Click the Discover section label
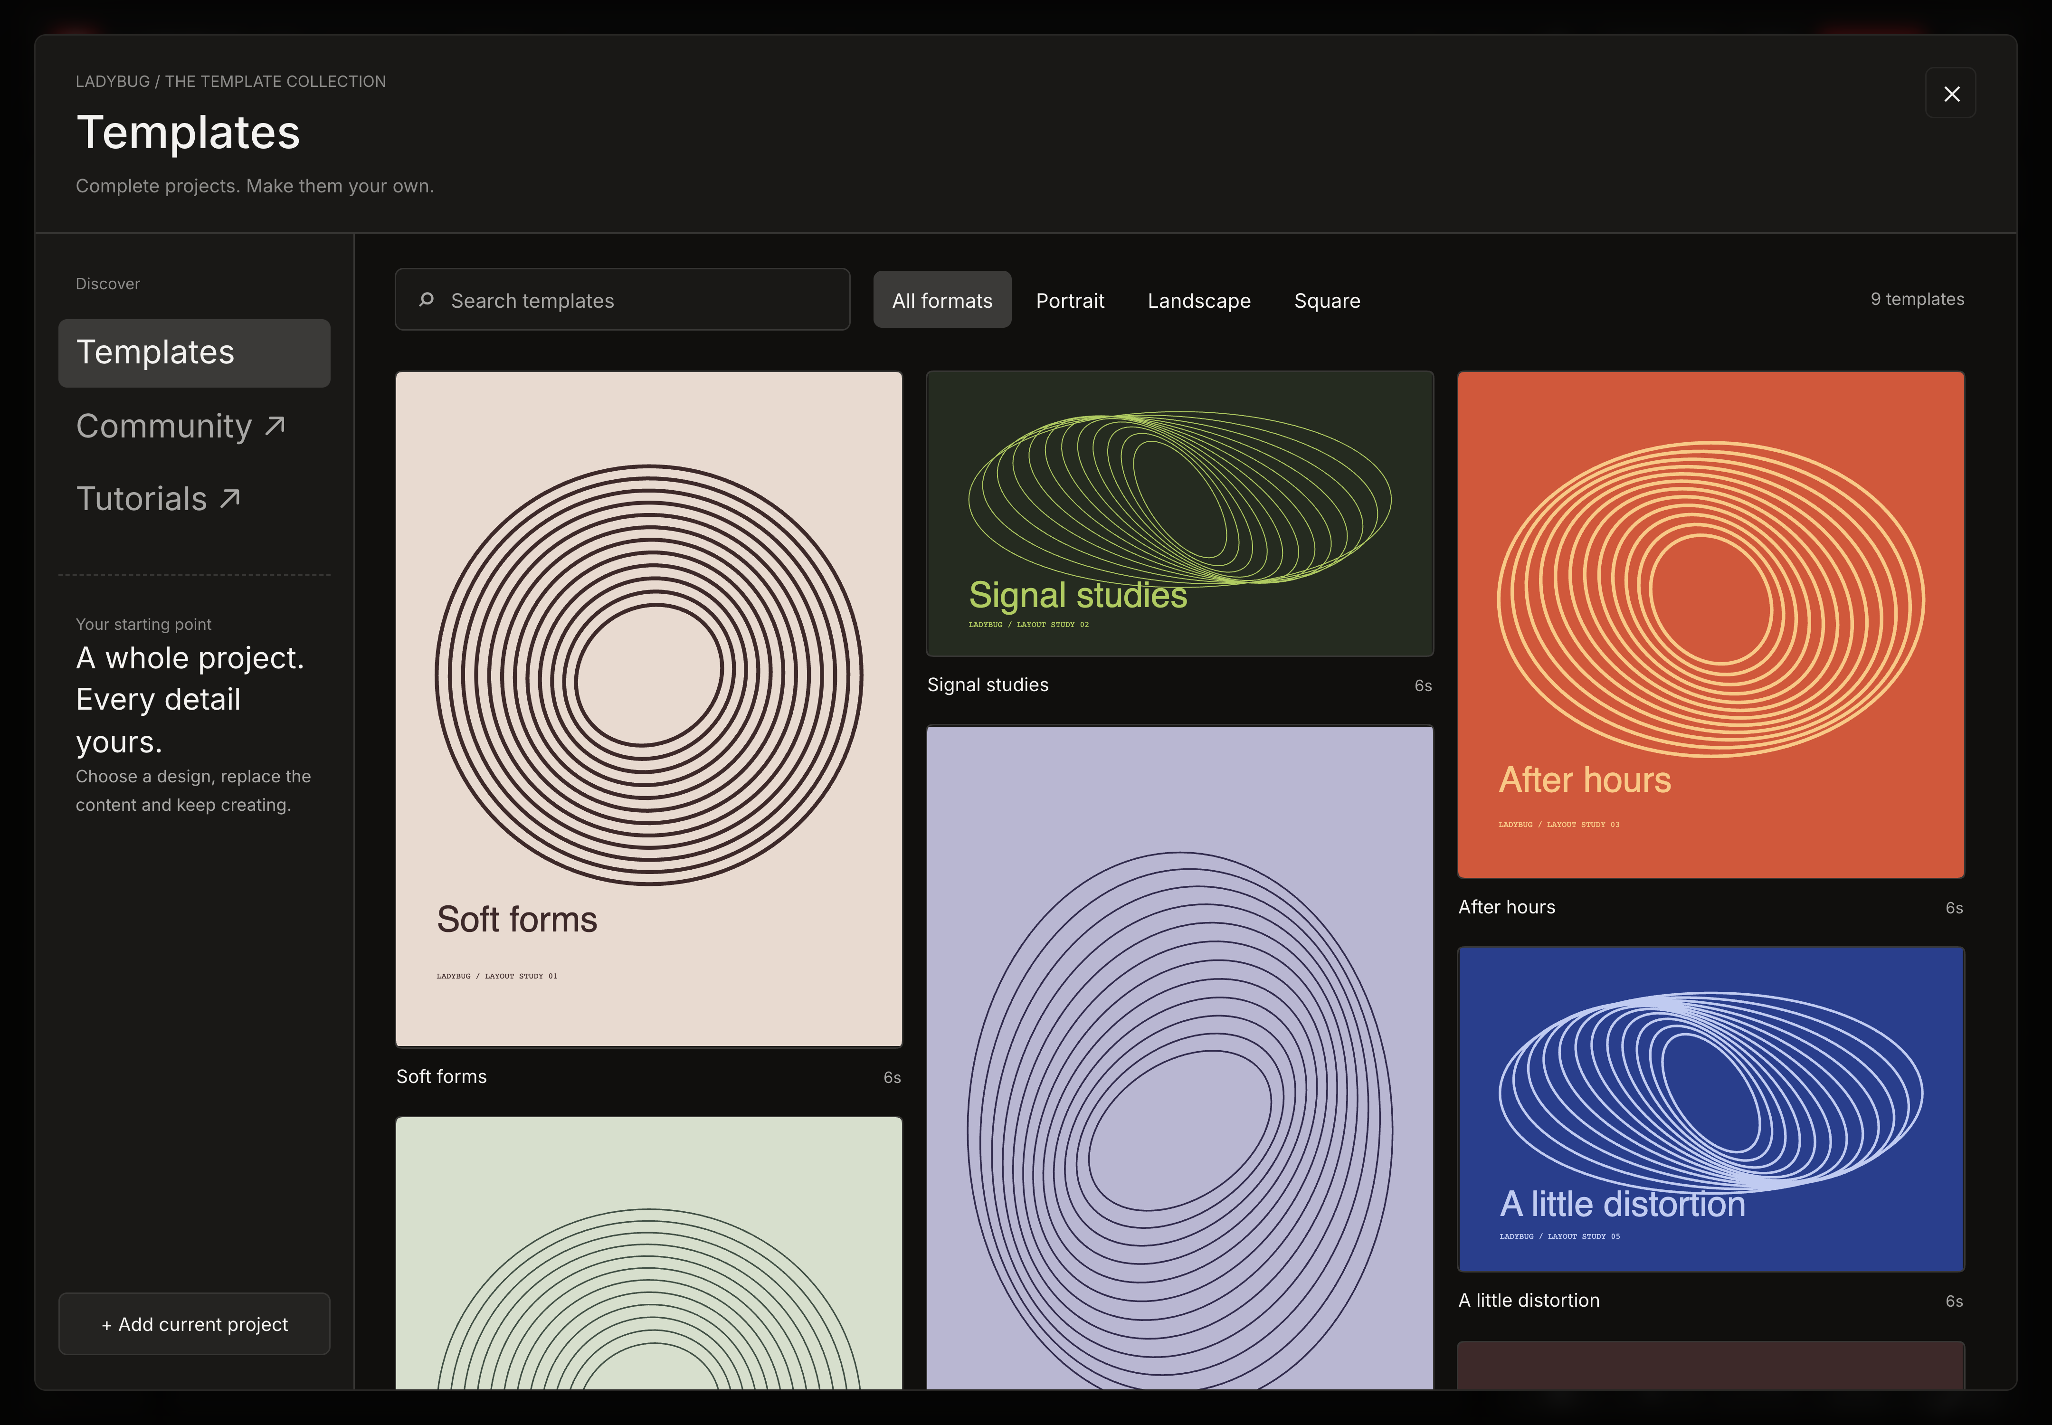This screenshot has width=2052, height=1425. 108,284
